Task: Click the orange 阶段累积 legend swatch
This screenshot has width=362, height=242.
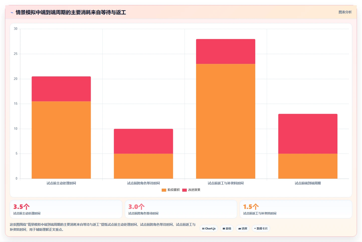Action: 164,190
